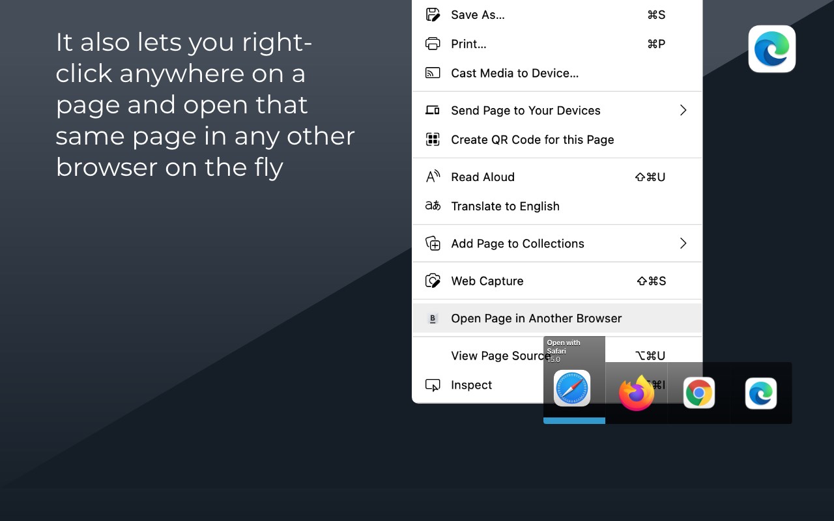This screenshot has width=834, height=521.
Task: Select Cast Media to Device
Action: 558,73
